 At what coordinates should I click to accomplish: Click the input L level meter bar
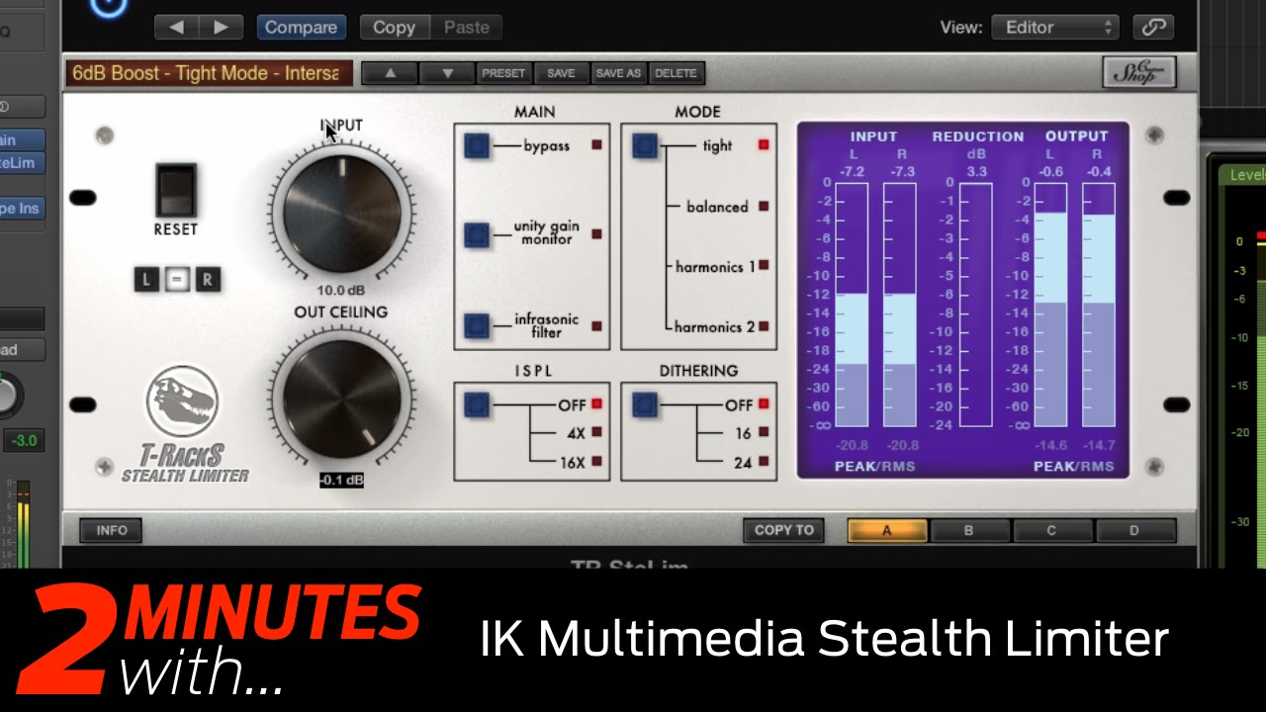coord(852,305)
